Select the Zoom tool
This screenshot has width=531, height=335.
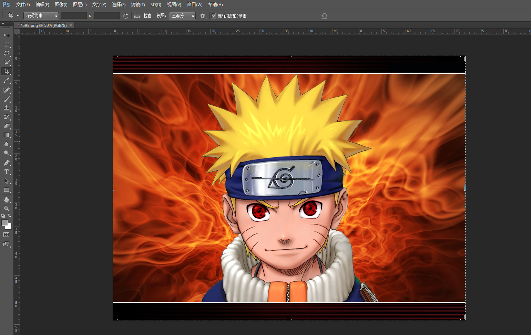tap(7, 209)
